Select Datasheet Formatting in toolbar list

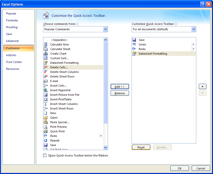(164, 54)
